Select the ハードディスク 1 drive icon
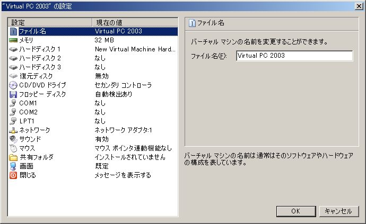Viewport: 366px width, 224px height. [x=14, y=49]
